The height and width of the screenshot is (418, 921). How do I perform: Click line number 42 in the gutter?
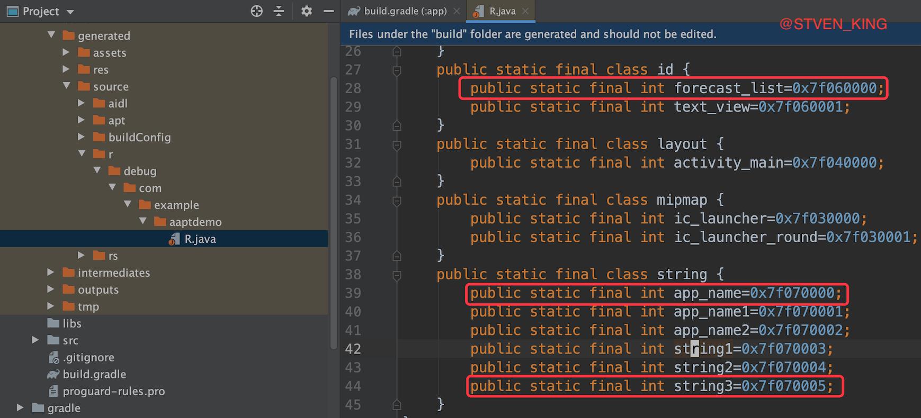pyautogui.click(x=353, y=349)
